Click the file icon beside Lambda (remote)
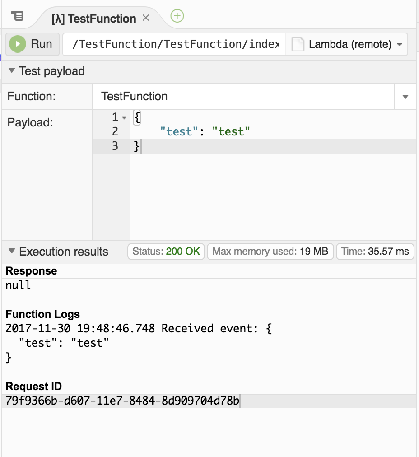 click(x=298, y=44)
